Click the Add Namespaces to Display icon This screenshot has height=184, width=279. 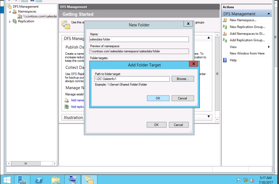point(225,34)
